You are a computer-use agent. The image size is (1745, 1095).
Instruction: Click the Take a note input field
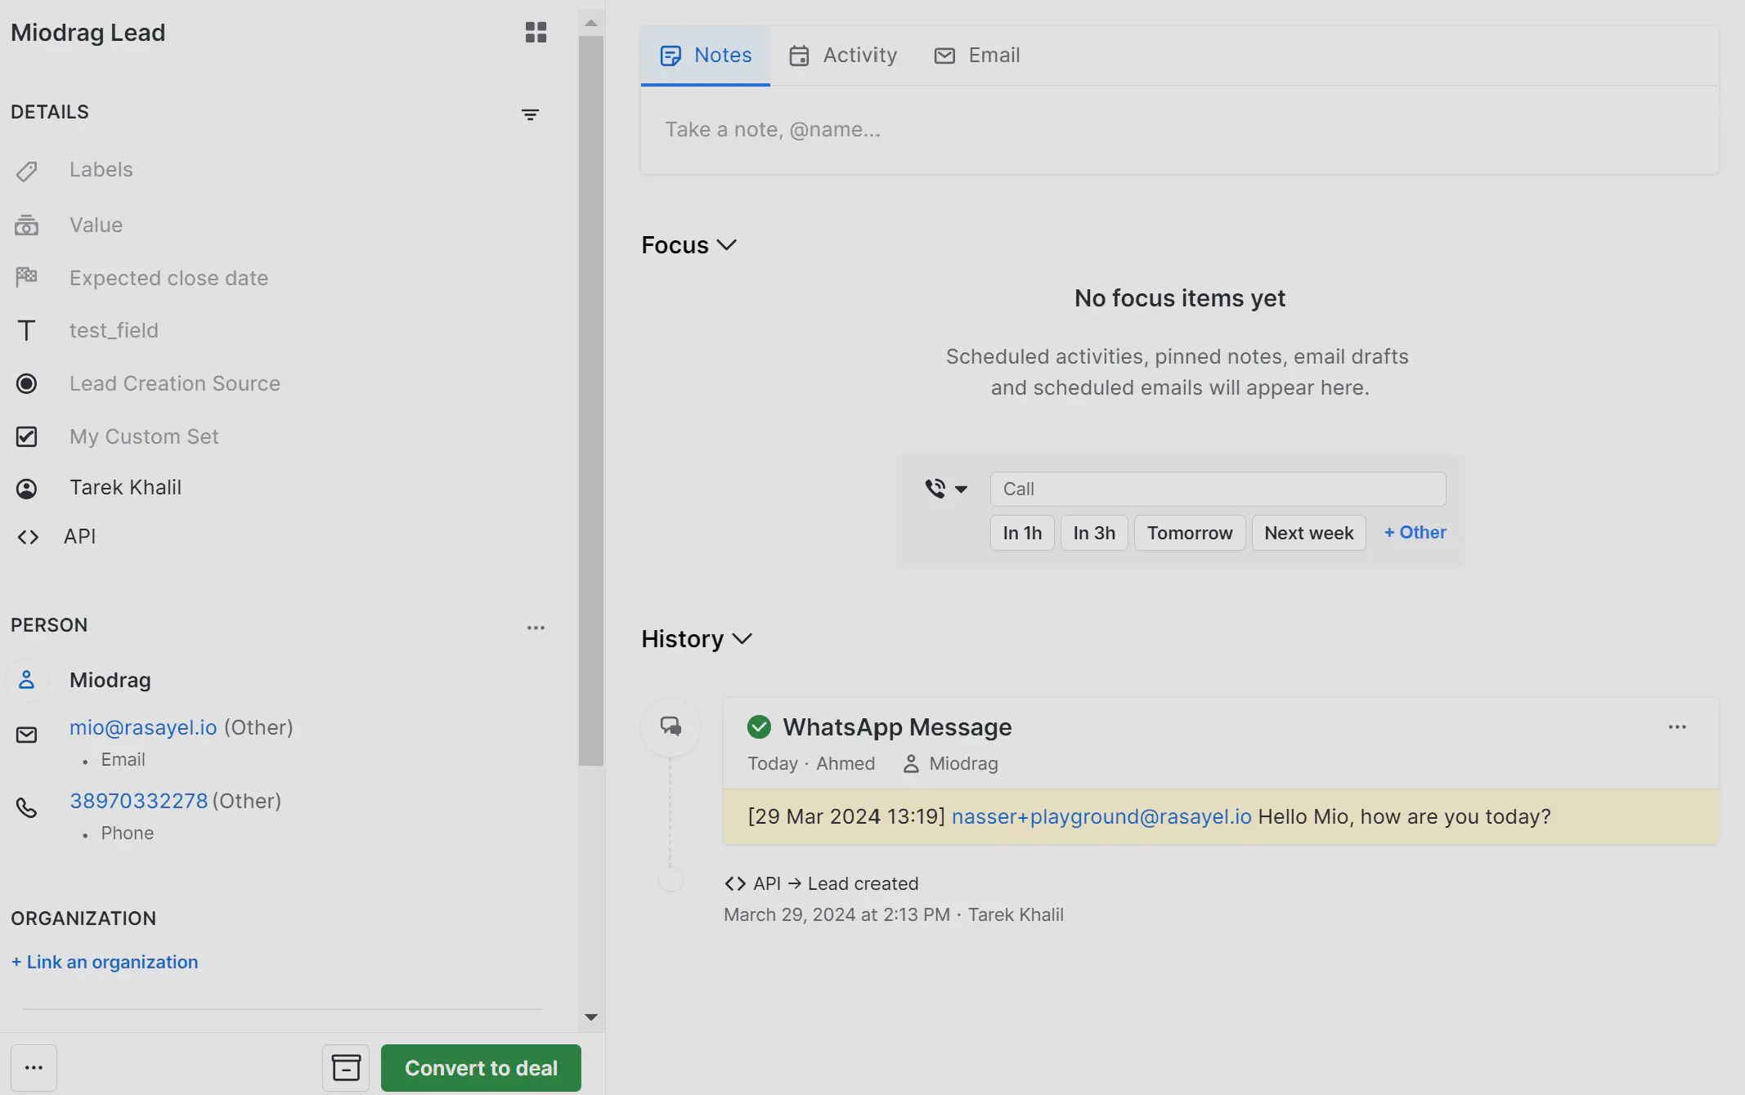tap(1179, 130)
